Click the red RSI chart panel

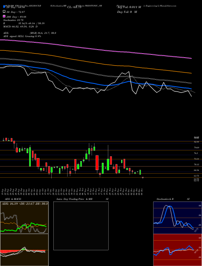point(177,250)
